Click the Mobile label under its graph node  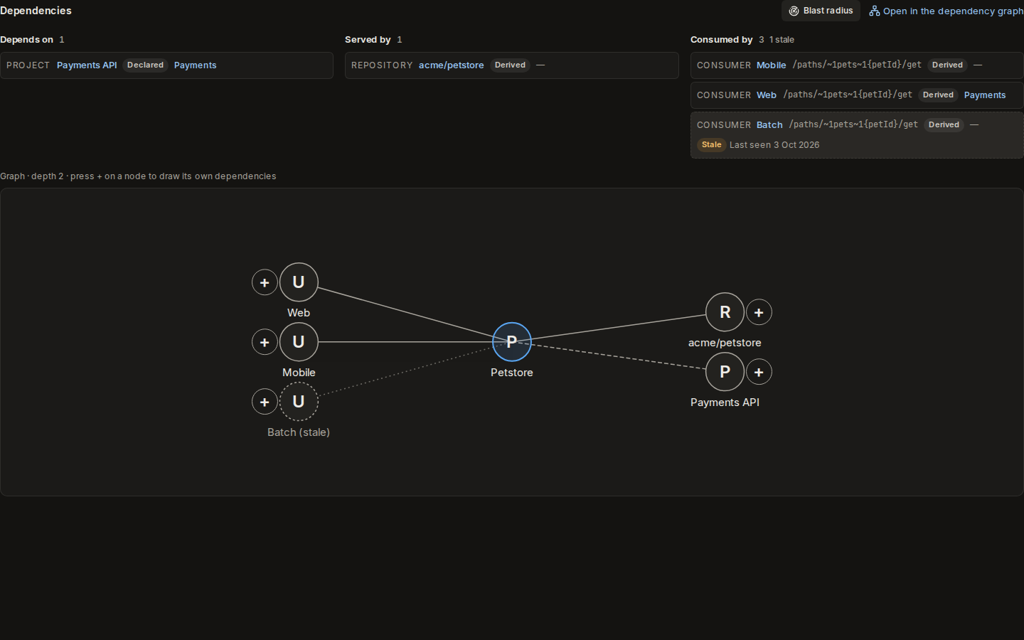[299, 373]
